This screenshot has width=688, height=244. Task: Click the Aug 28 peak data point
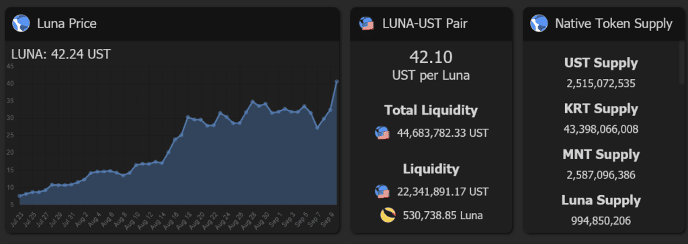(x=253, y=102)
